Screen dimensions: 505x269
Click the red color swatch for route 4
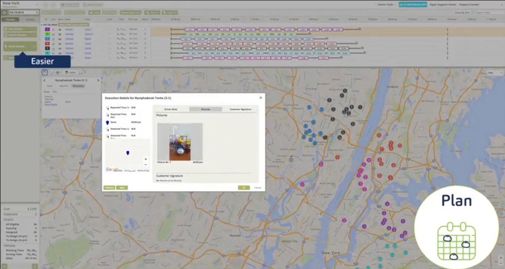tap(48, 44)
